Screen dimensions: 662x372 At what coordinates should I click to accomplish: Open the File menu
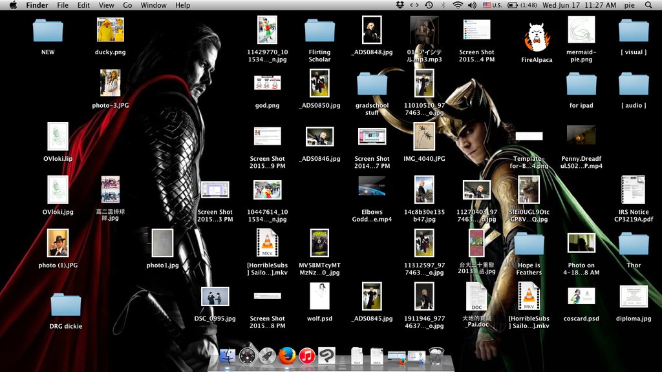point(63,5)
